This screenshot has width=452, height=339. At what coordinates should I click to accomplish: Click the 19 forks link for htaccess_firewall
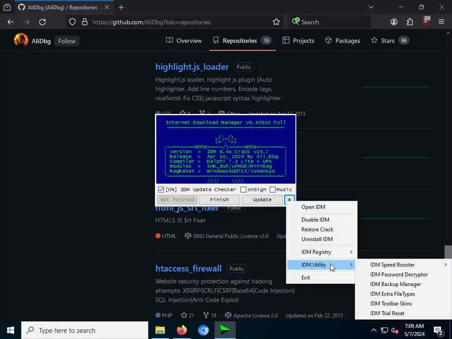click(210, 315)
